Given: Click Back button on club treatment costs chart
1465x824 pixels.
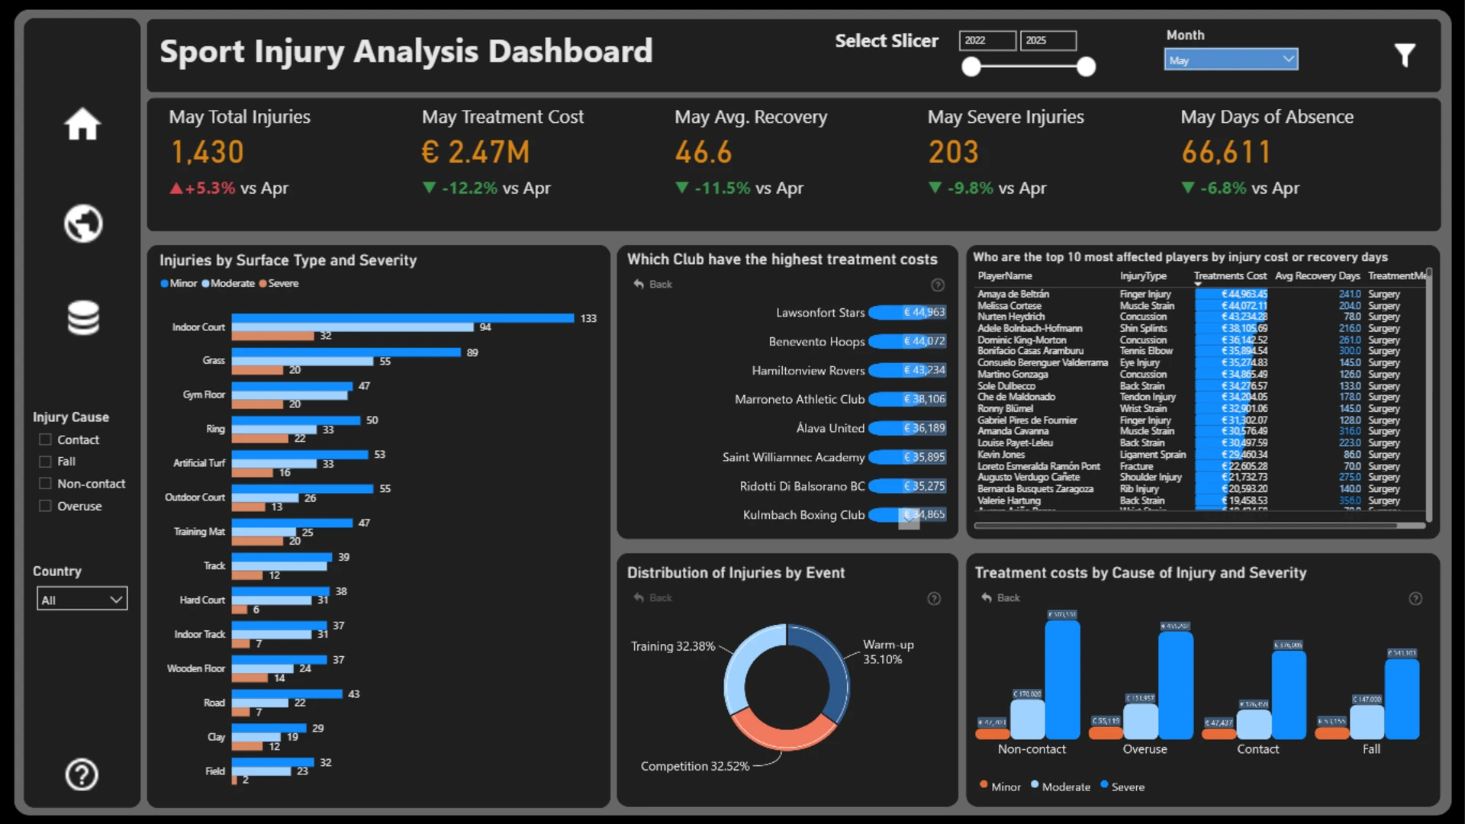Looking at the screenshot, I should [653, 285].
